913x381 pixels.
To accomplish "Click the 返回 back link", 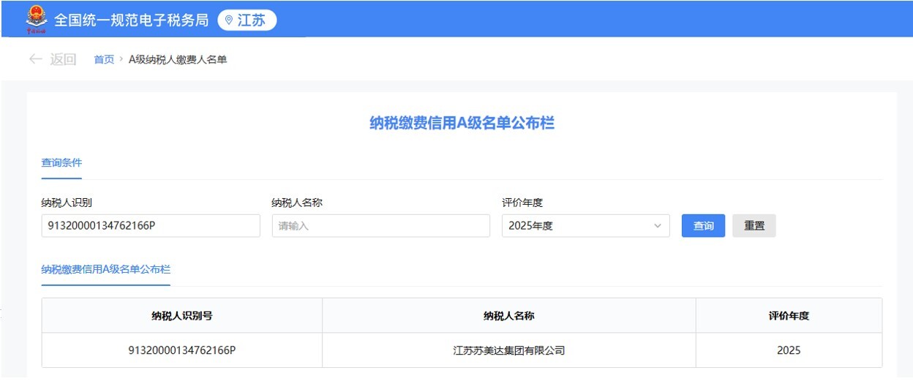I will [63, 59].
